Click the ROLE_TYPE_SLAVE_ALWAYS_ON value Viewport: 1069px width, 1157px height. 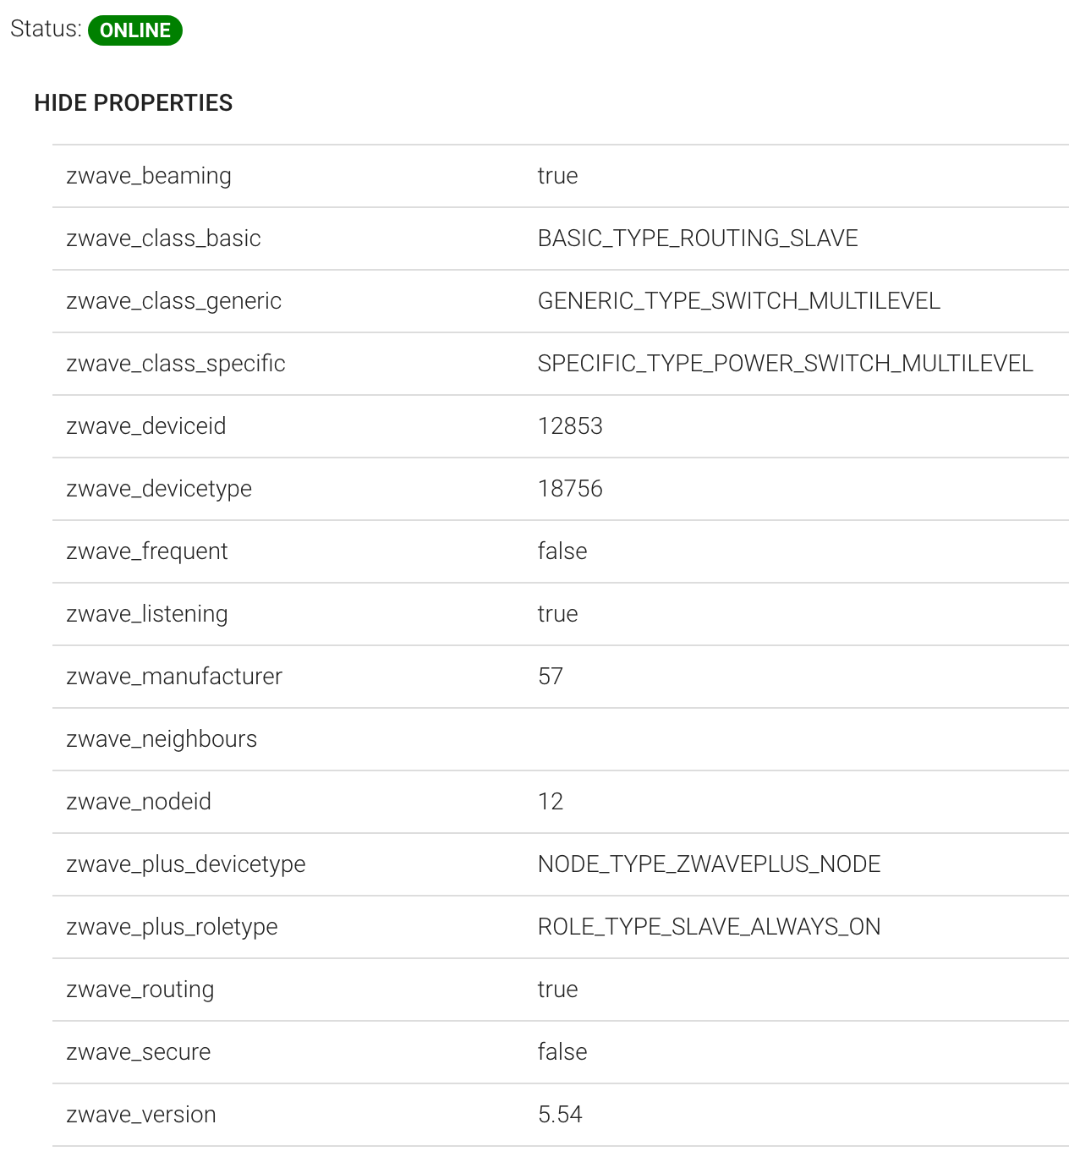pos(709,927)
